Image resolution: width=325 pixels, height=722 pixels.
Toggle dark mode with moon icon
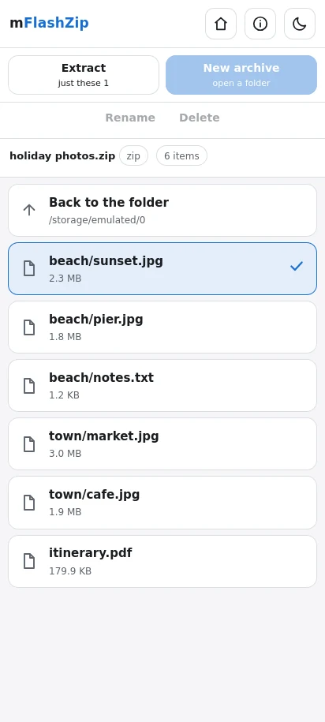300,24
